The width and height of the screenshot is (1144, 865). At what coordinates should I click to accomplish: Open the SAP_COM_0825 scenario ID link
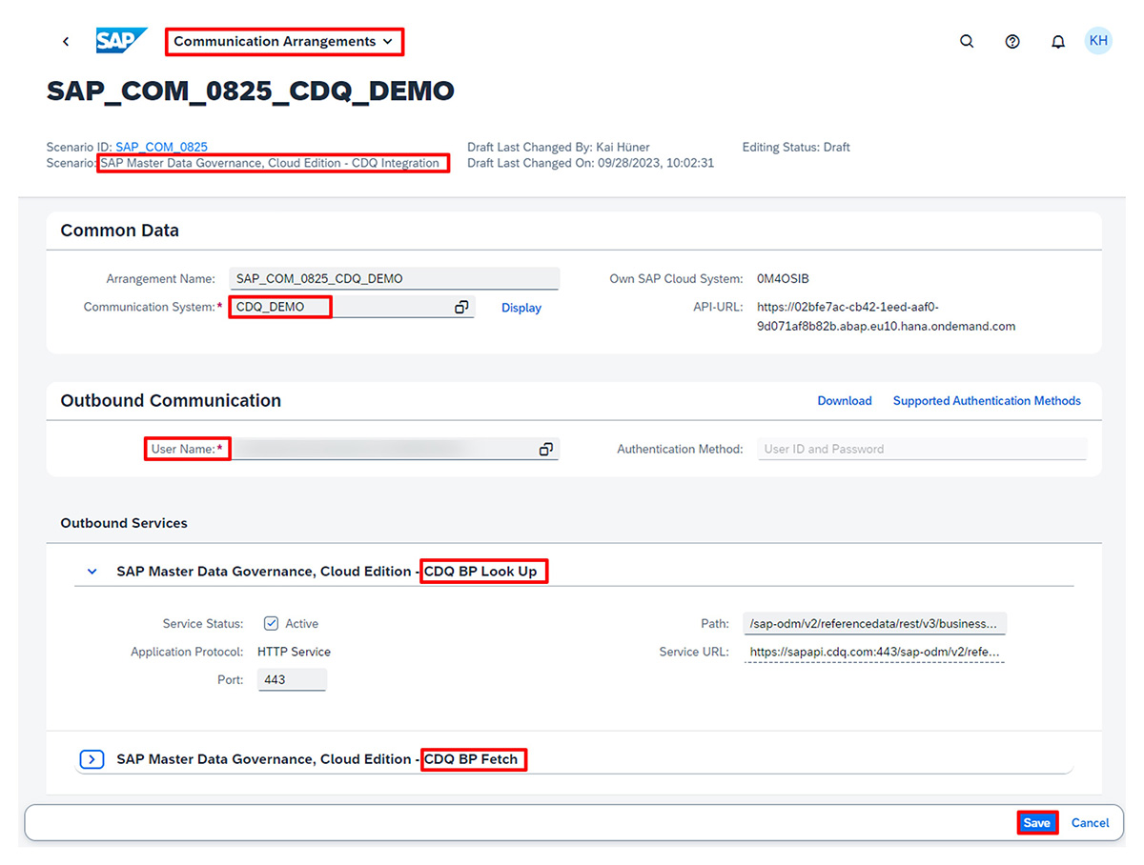(161, 147)
